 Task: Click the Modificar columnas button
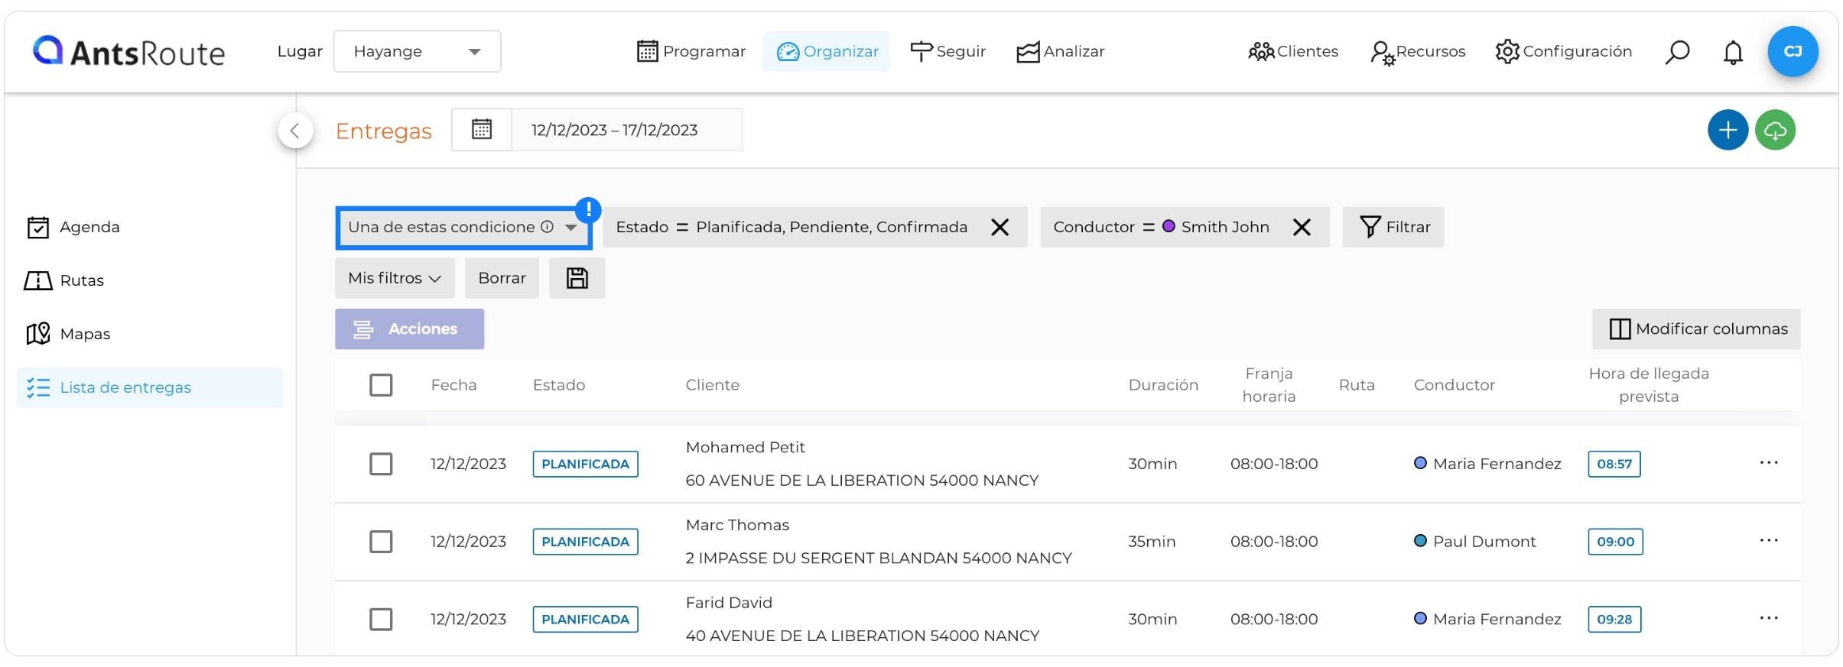[1696, 329]
